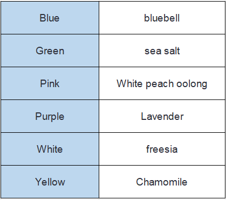Place cursor on the word "salt"
The image size is (226, 200).
click(x=172, y=51)
